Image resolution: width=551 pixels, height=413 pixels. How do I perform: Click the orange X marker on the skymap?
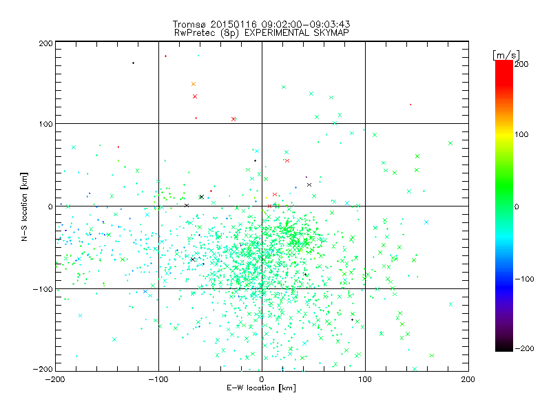click(194, 84)
